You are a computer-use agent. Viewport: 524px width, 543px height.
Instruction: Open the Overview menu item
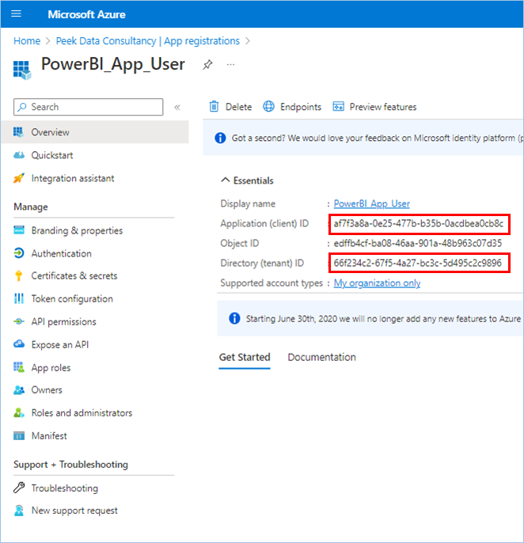(95, 132)
